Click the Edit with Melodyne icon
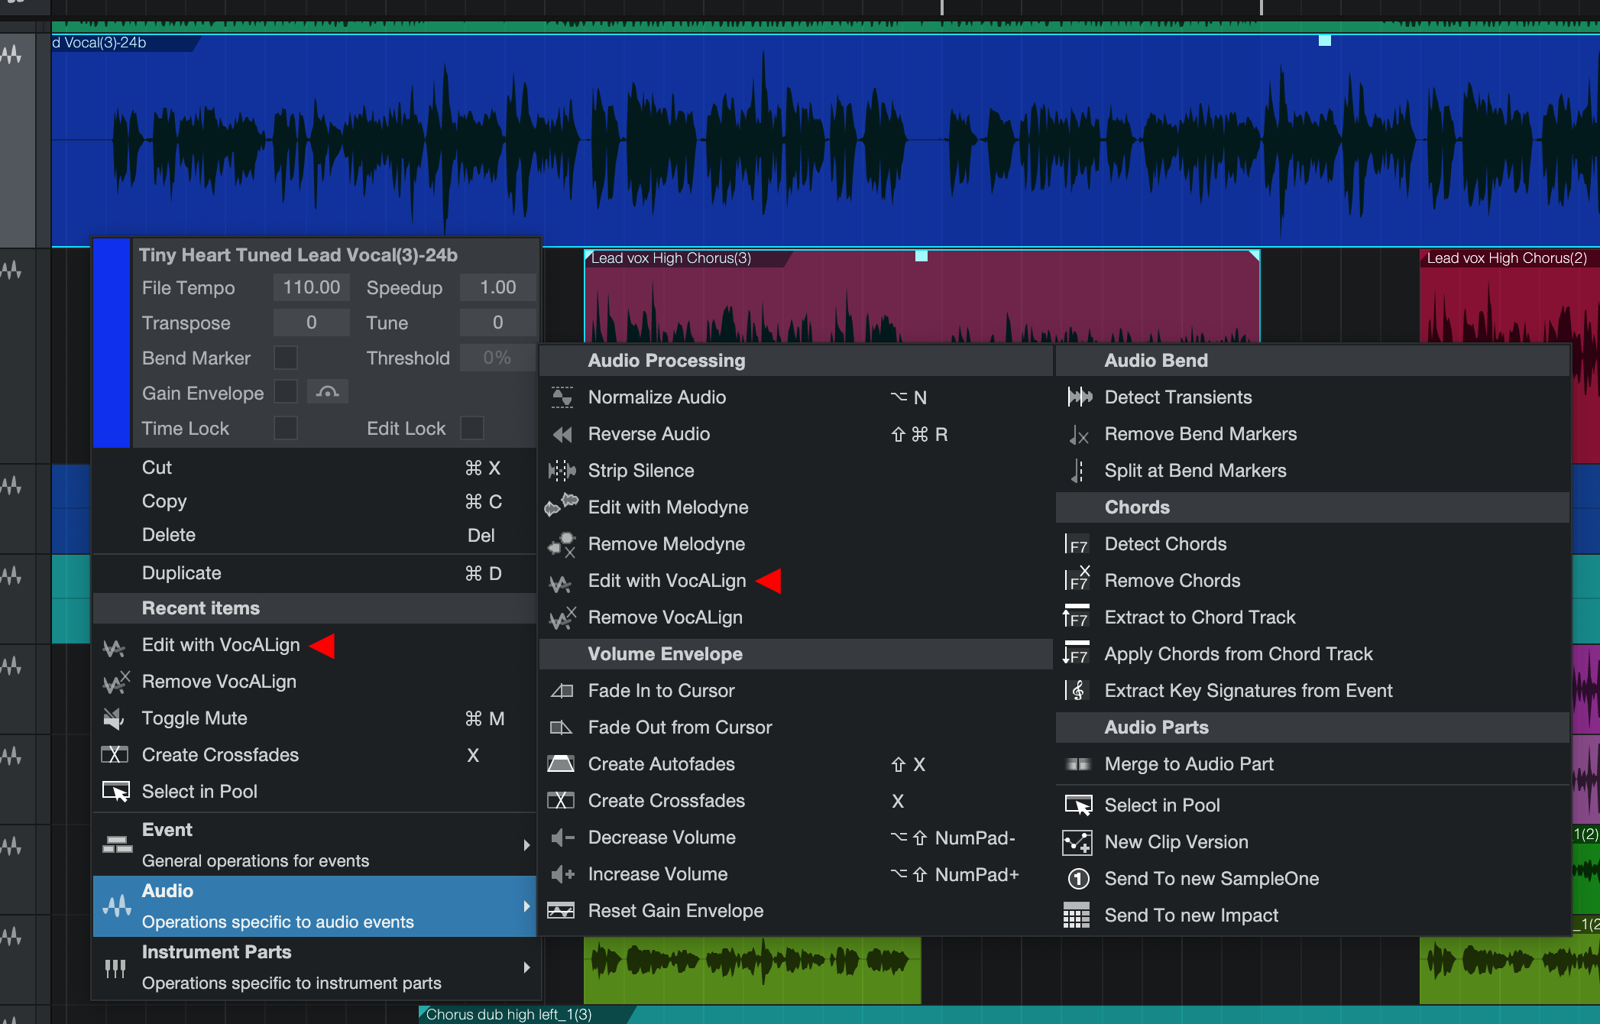The image size is (1600, 1024). click(x=562, y=506)
